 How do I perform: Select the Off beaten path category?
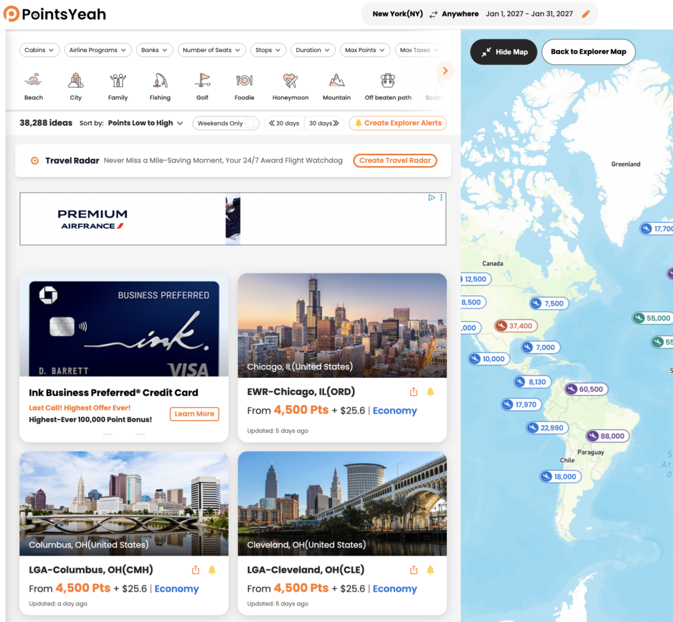pos(388,86)
